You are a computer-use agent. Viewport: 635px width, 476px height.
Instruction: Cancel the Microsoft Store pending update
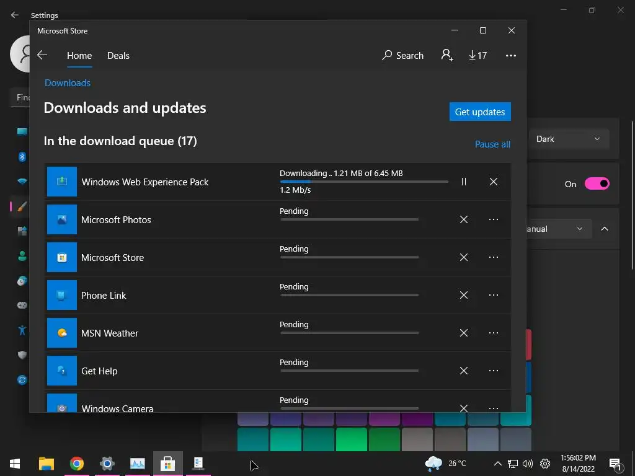464,257
